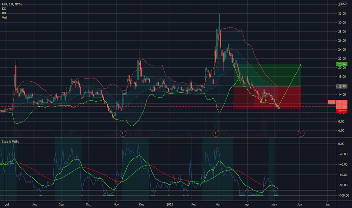352x208 pixels.
Task: Open the earnings marker E near November
Action: 123,133
